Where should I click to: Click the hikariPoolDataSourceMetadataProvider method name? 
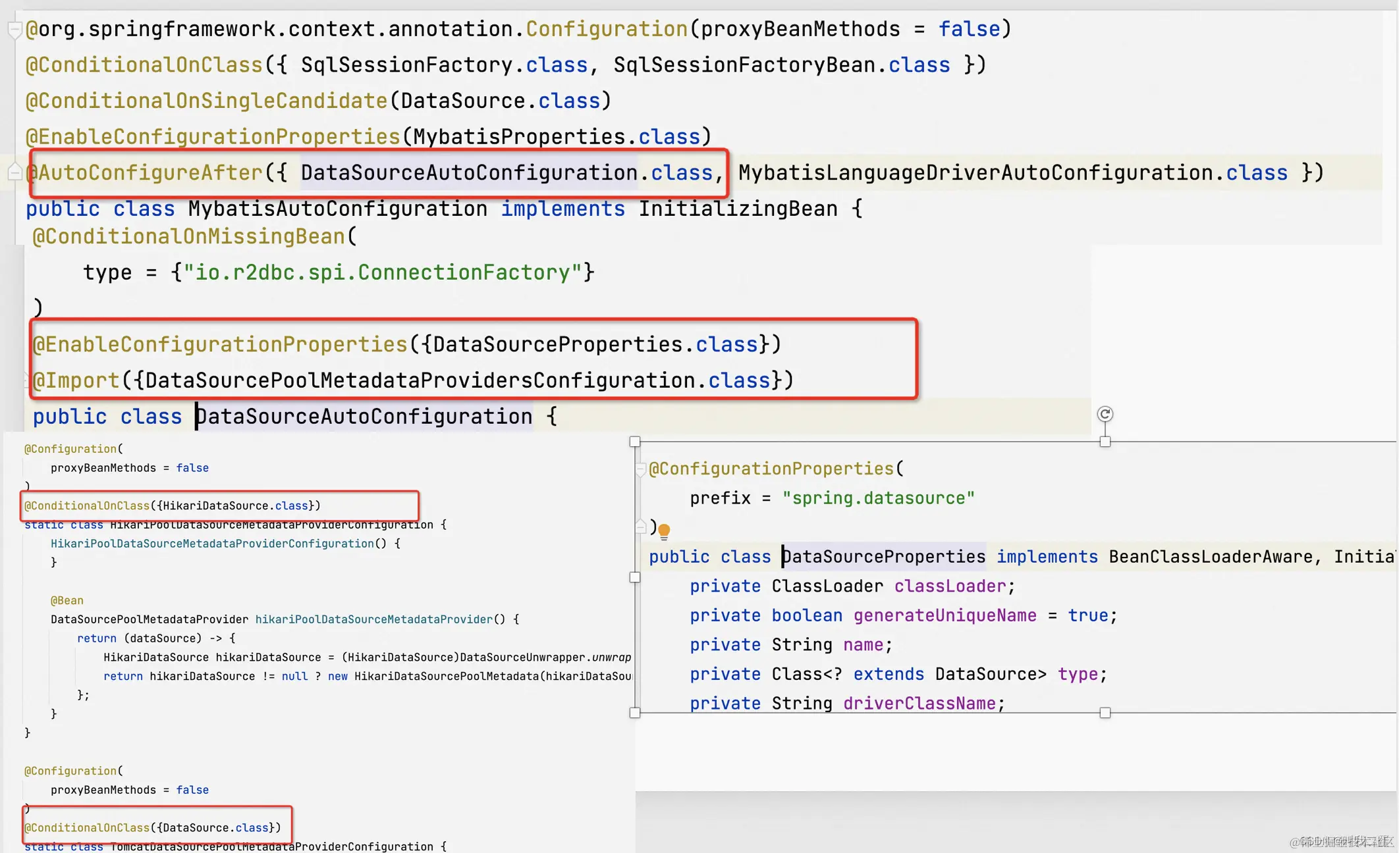tap(373, 619)
